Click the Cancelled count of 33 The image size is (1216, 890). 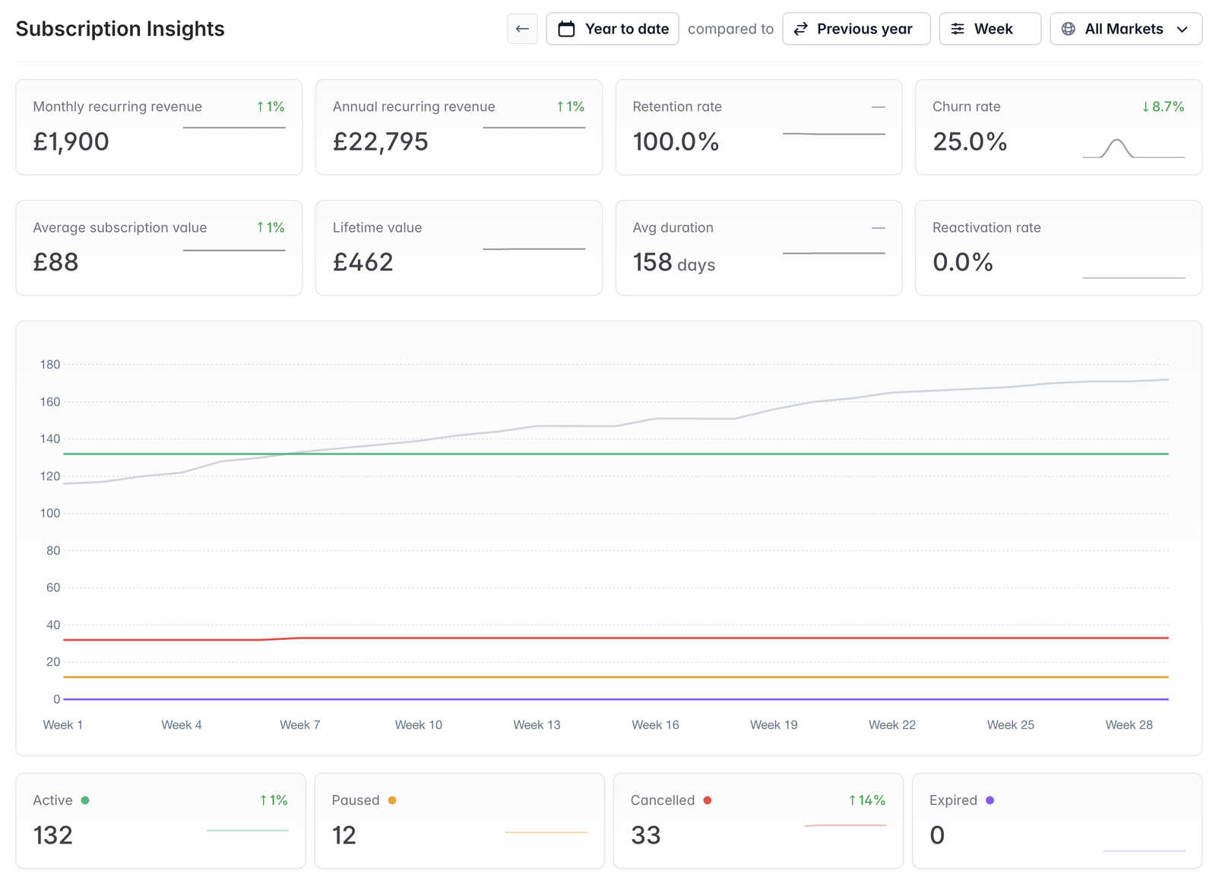click(646, 835)
